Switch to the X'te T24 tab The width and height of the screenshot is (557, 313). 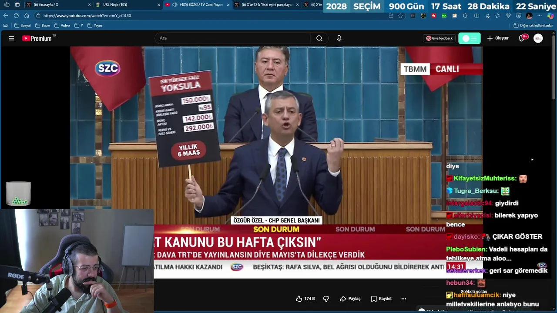[267, 5]
